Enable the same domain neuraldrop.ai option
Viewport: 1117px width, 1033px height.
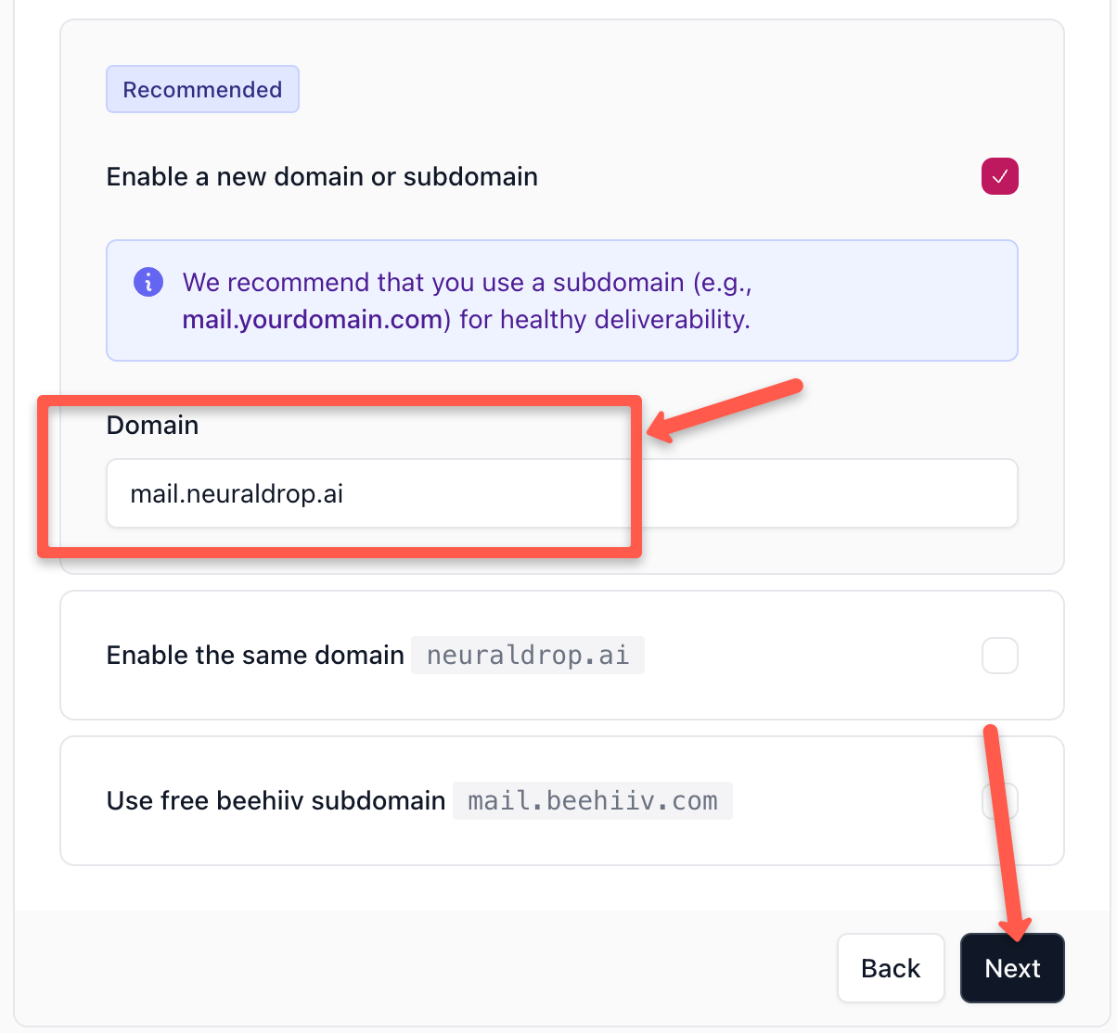click(999, 656)
